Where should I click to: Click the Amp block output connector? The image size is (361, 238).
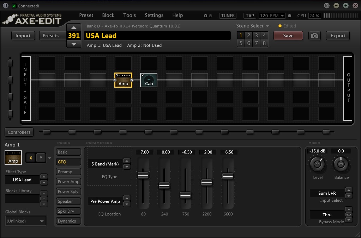132,80
